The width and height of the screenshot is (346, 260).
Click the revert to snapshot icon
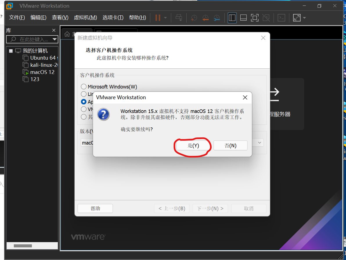(206, 18)
